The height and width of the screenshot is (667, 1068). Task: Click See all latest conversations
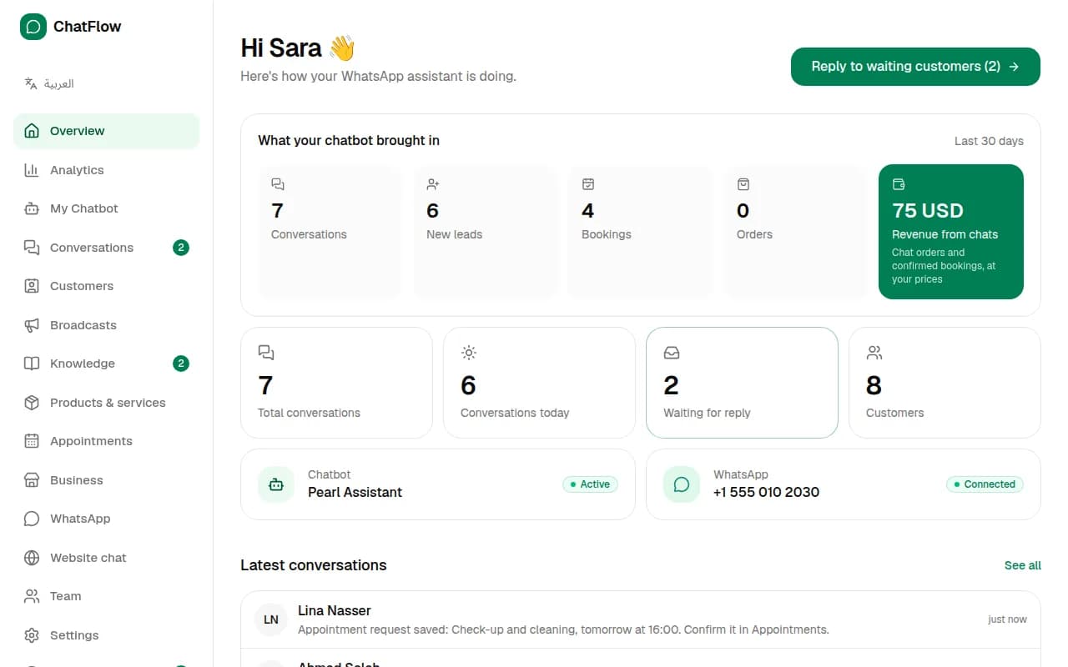(x=1023, y=565)
